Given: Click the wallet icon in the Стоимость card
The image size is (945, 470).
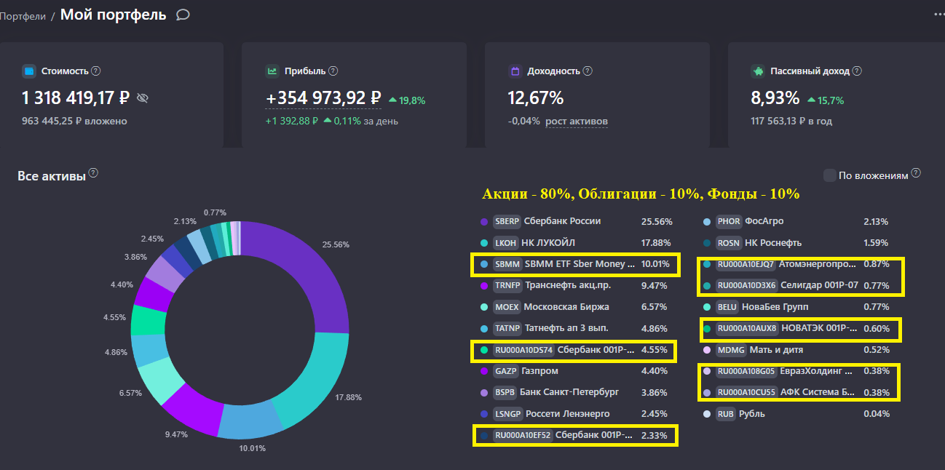Looking at the screenshot, I should pos(28,71).
